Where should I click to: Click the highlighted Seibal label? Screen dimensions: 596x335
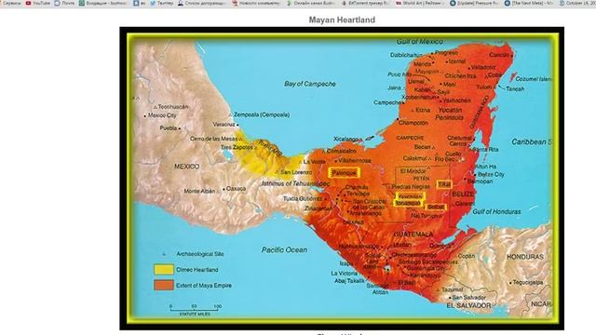tap(436, 207)
